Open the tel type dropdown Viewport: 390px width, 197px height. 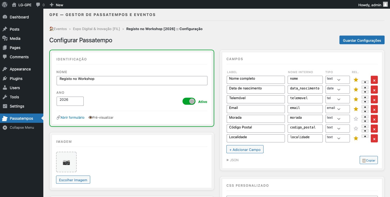pyautogui.click(x=337, y=99)
